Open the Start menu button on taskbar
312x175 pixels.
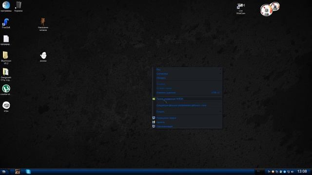(4, 172)
